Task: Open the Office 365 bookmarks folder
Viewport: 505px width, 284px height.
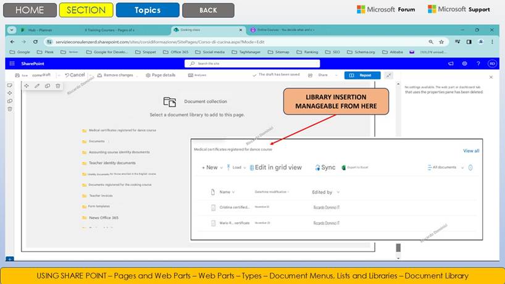Action: click(176, 52)
